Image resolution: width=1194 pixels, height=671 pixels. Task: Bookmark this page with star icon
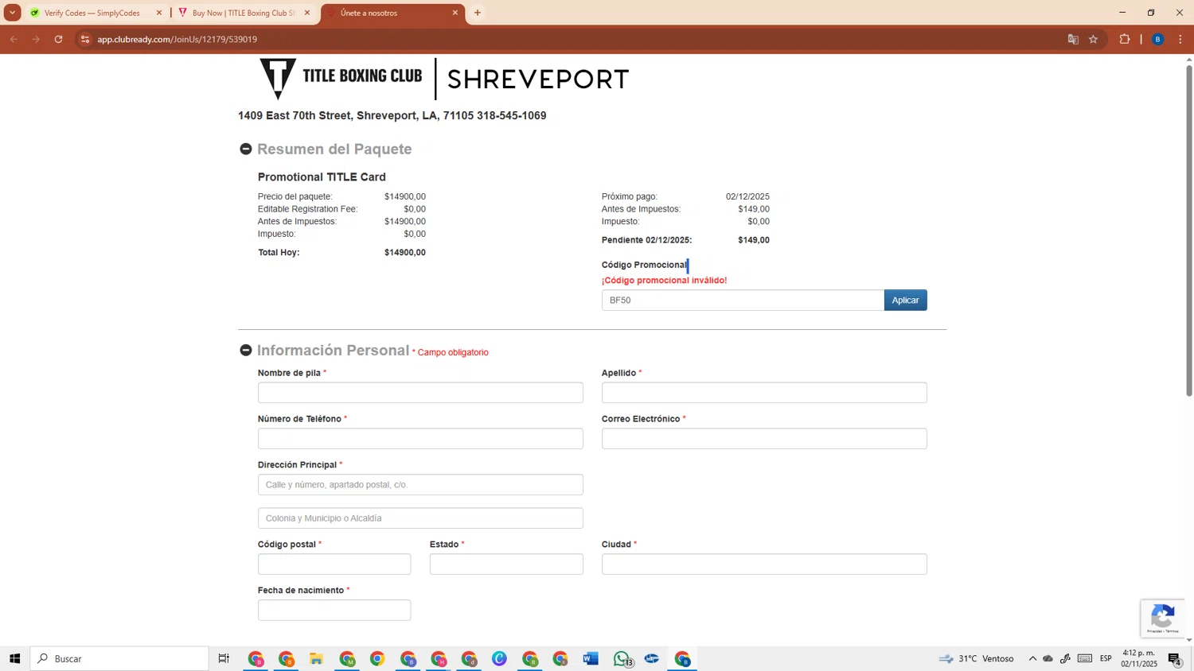pos(1094,39)
